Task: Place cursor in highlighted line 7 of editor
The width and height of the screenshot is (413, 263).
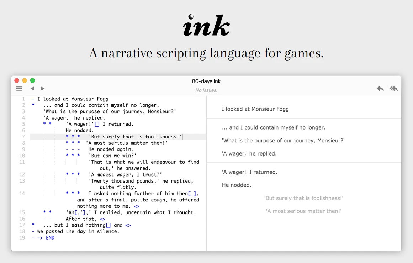Action: [x=118, y=137]
